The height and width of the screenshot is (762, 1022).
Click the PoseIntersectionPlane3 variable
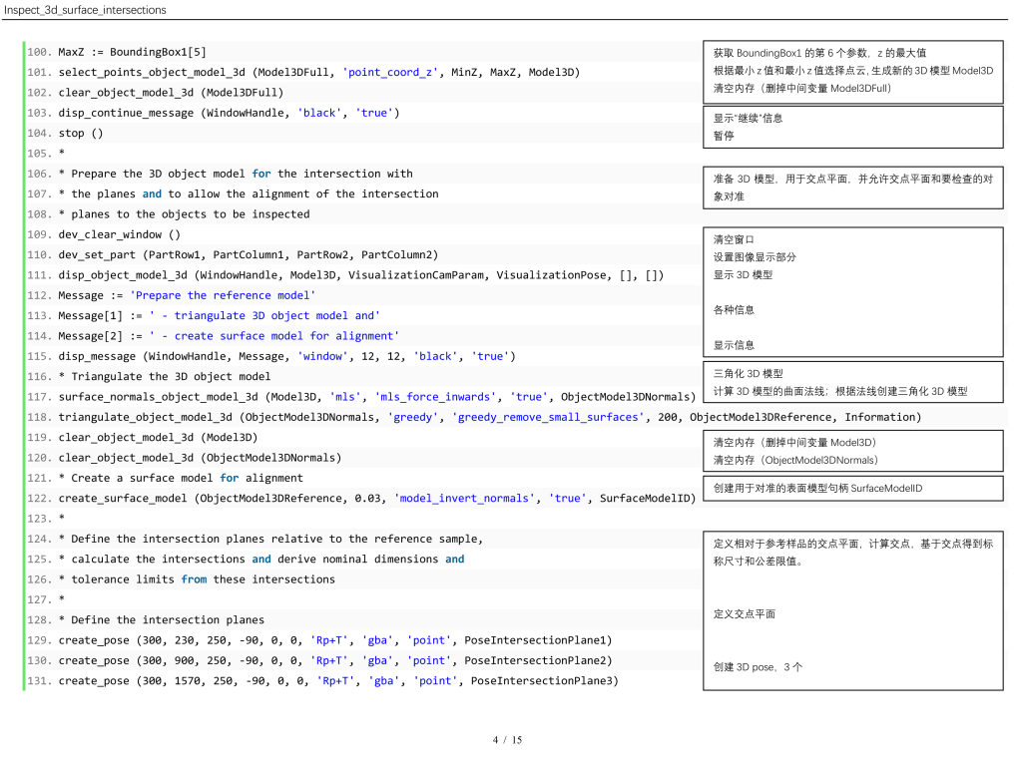pos(544,680)
